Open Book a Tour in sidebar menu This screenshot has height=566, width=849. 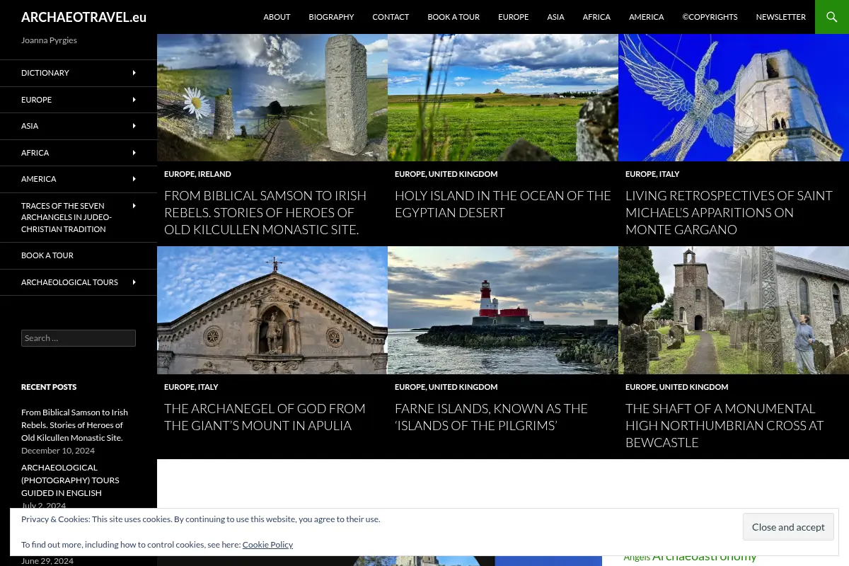point(47,255)
